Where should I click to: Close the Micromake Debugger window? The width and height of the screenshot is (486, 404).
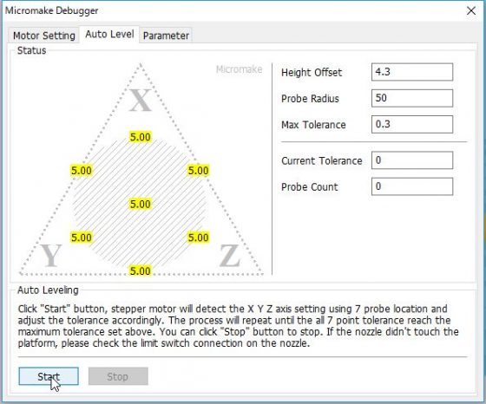tap(471, 10)
